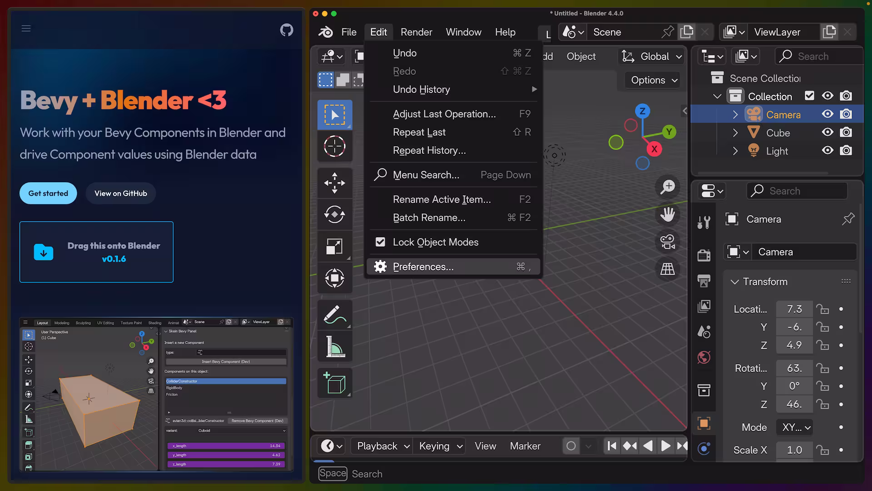
Task: Open the Options dropdown
Action: (653, 80)
